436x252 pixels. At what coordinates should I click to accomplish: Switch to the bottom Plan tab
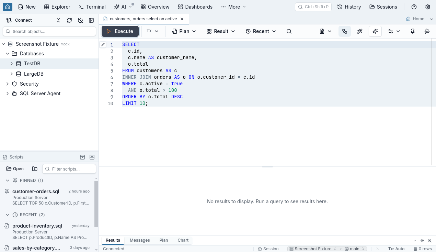click(164, 240)
